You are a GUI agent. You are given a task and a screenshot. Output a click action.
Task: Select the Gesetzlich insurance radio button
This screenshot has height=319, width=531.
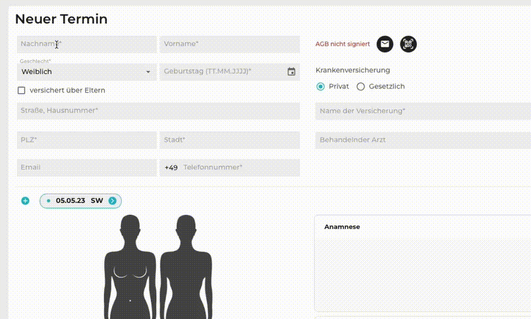click(x=361, y=87)
